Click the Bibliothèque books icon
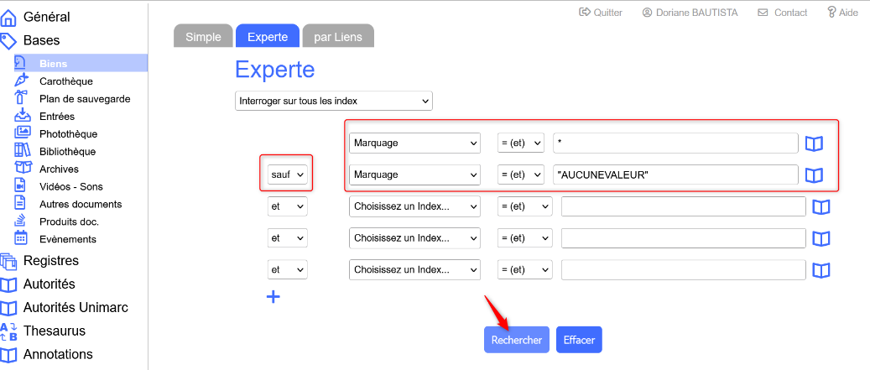 [23, 151]
